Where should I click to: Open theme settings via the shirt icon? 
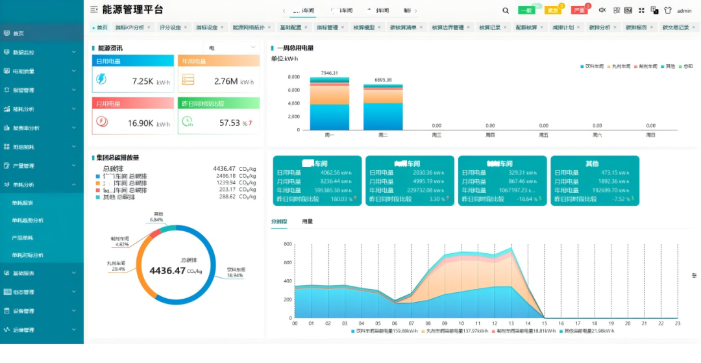667,10
